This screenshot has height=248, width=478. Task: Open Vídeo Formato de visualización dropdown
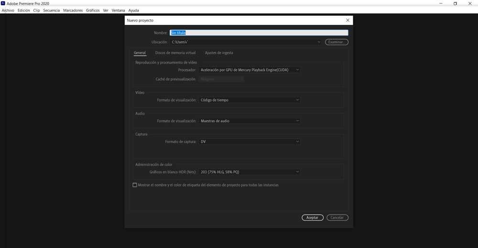click(250, 100)
